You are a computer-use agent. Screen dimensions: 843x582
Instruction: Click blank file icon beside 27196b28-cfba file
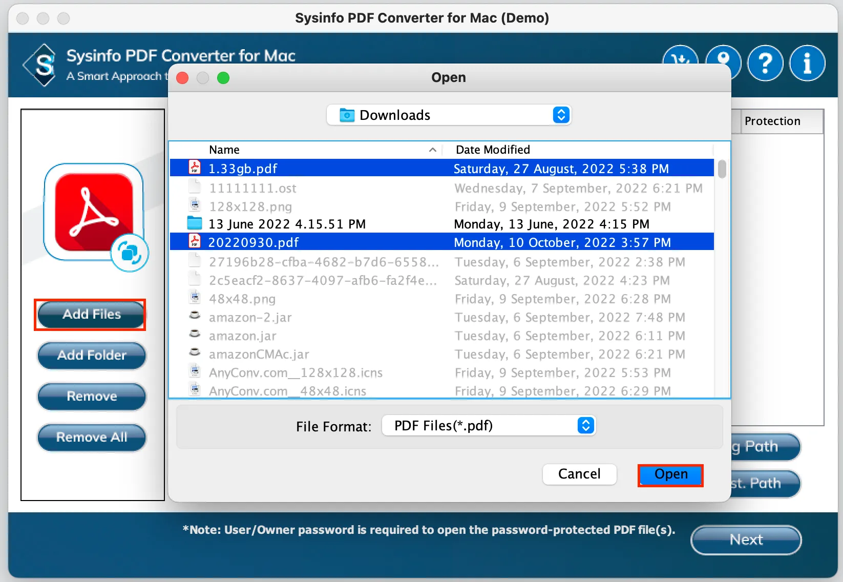coord(195,260)
